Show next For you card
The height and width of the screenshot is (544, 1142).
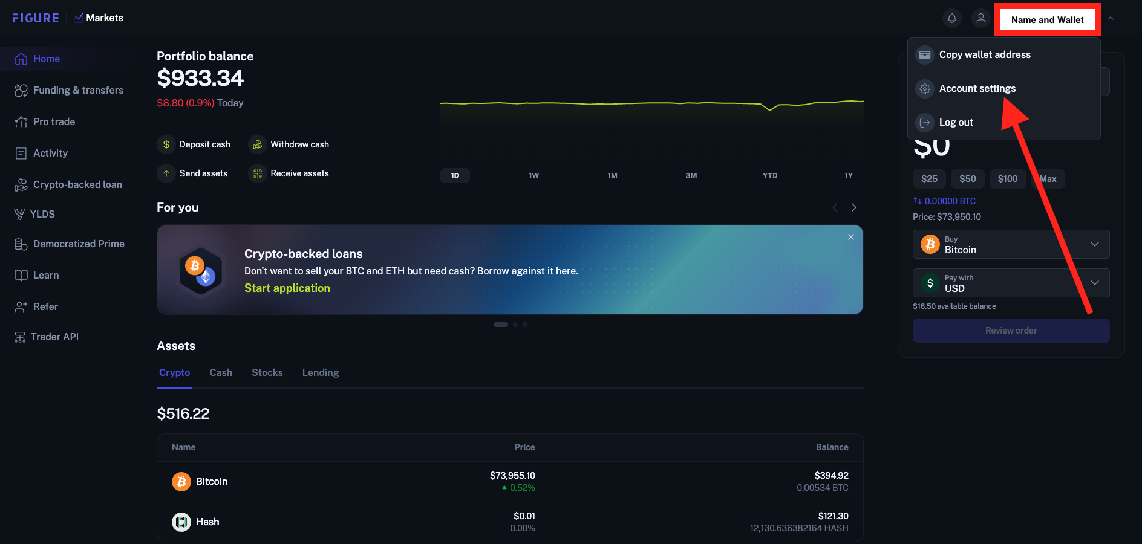[x=853, y=207]
